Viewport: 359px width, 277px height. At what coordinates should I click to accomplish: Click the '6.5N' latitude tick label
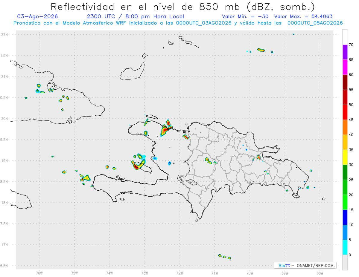4,266
